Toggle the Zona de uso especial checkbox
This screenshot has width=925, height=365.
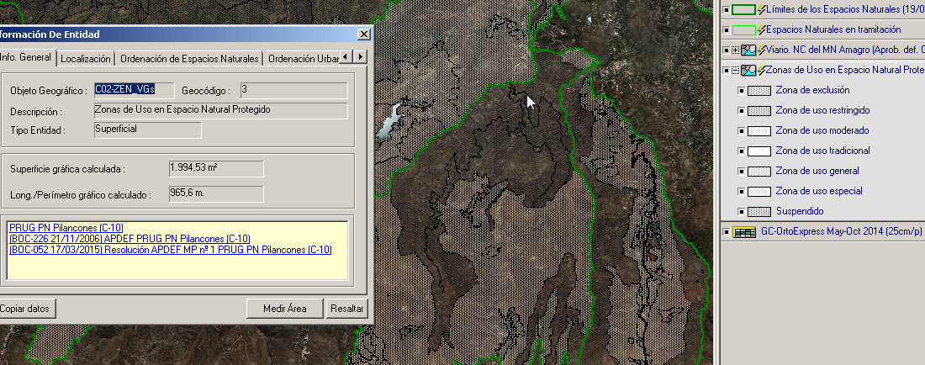click(x=741, y=192)
